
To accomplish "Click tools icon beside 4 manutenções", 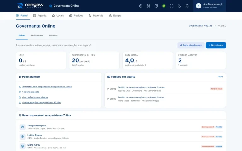I will tap(20, 103).
